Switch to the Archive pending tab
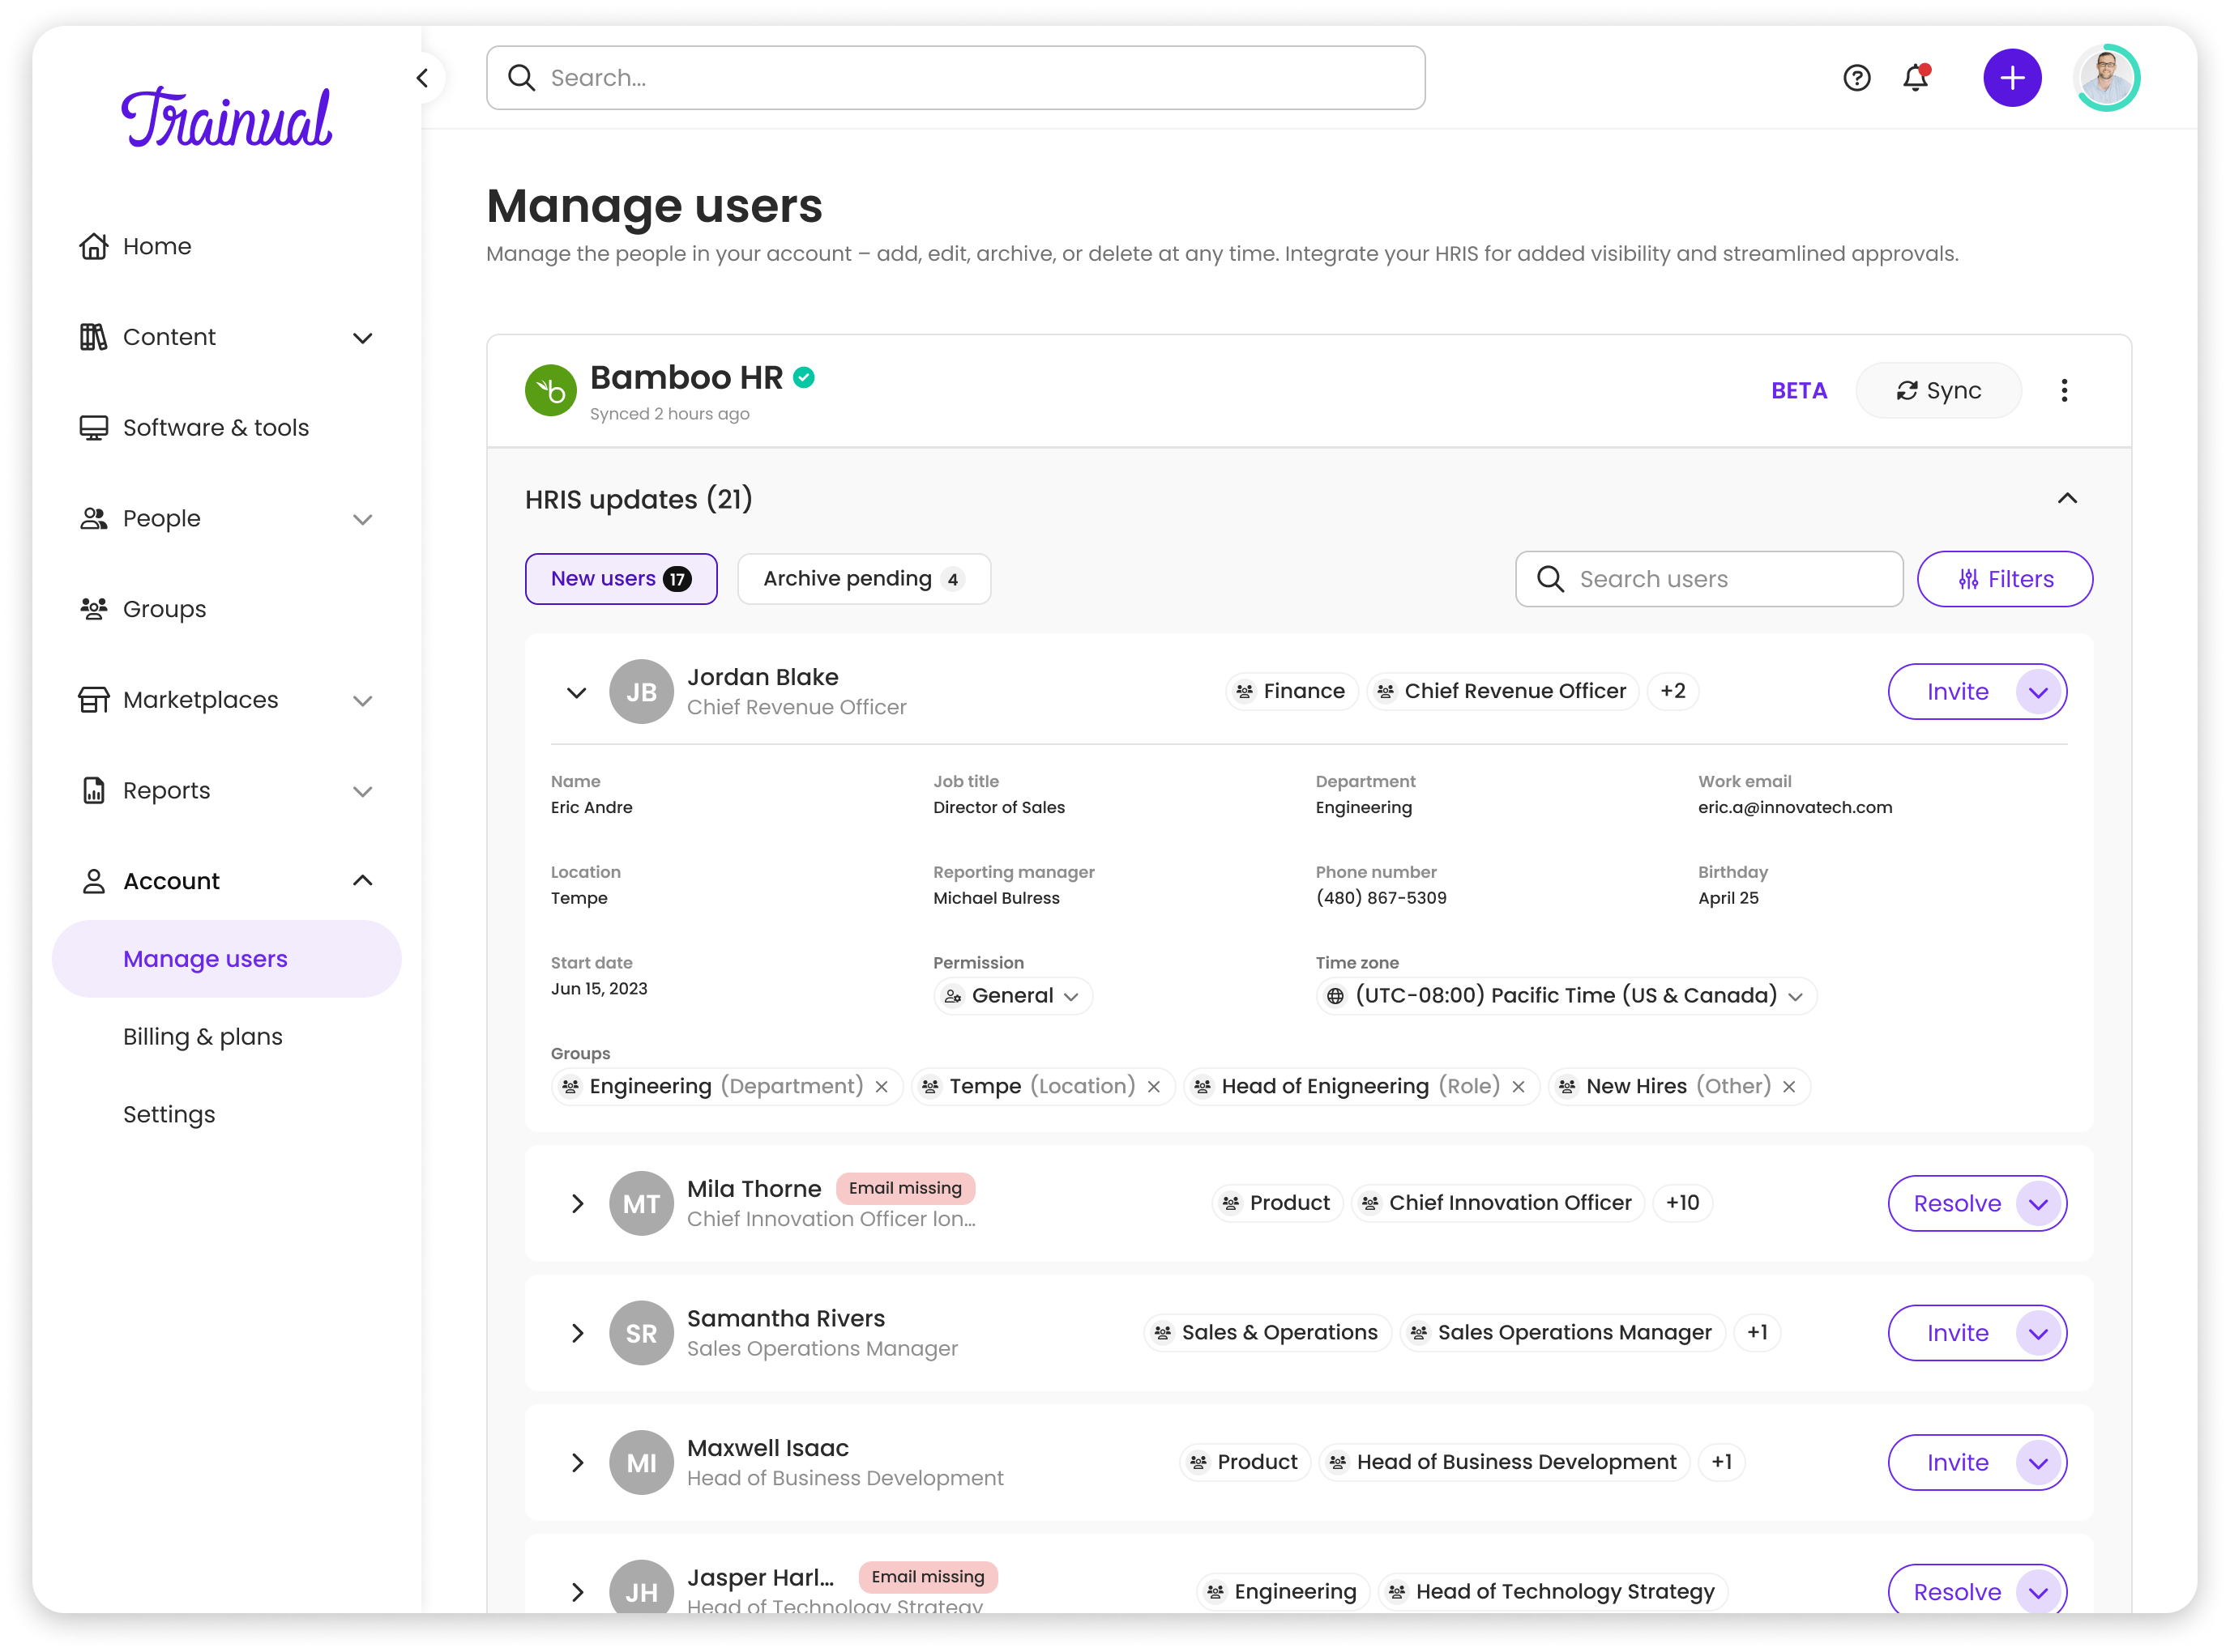Image resolution: width=2230 pixels, height=1652 pixels. click(863, 579)
